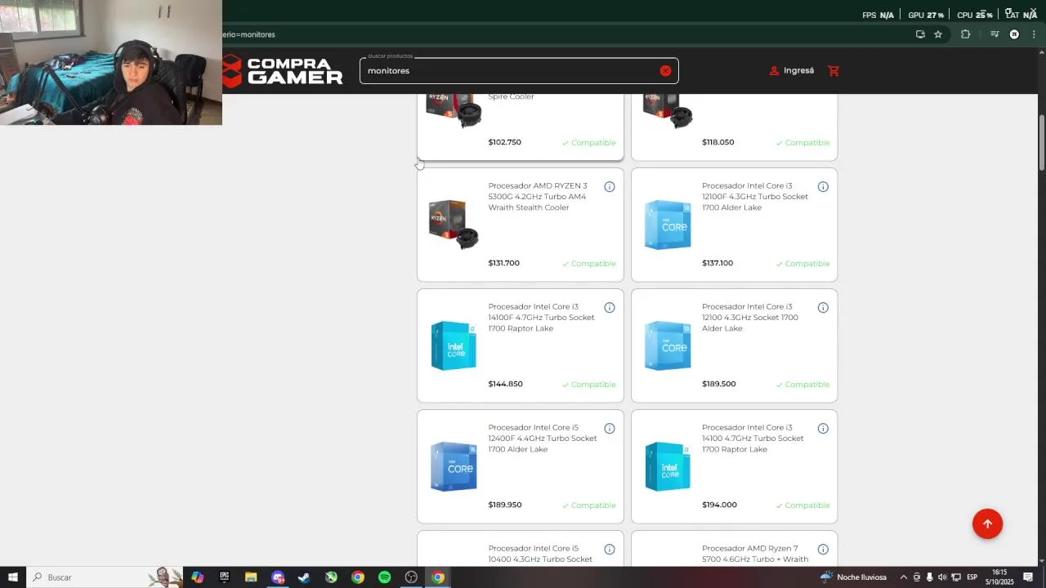Show info for Core i5 12400F processor
The width and height of the screenshot is (1046, 588).
click(610, 429)
